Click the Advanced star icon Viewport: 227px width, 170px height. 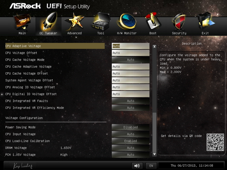[x=74, y=22]
